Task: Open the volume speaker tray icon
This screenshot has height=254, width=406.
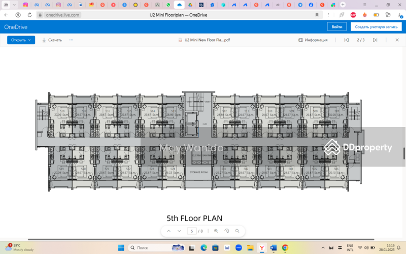Action: [x=366, y=248]
